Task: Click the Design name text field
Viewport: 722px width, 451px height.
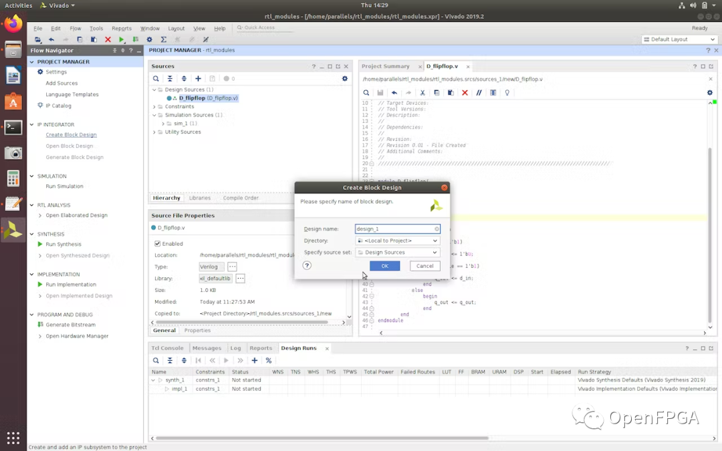Action: click(x=394, y=229)
